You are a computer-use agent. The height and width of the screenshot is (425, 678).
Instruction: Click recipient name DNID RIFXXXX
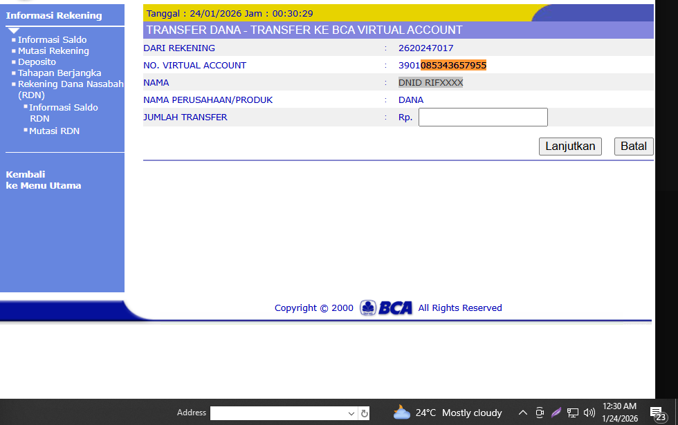tap(430, 82)
